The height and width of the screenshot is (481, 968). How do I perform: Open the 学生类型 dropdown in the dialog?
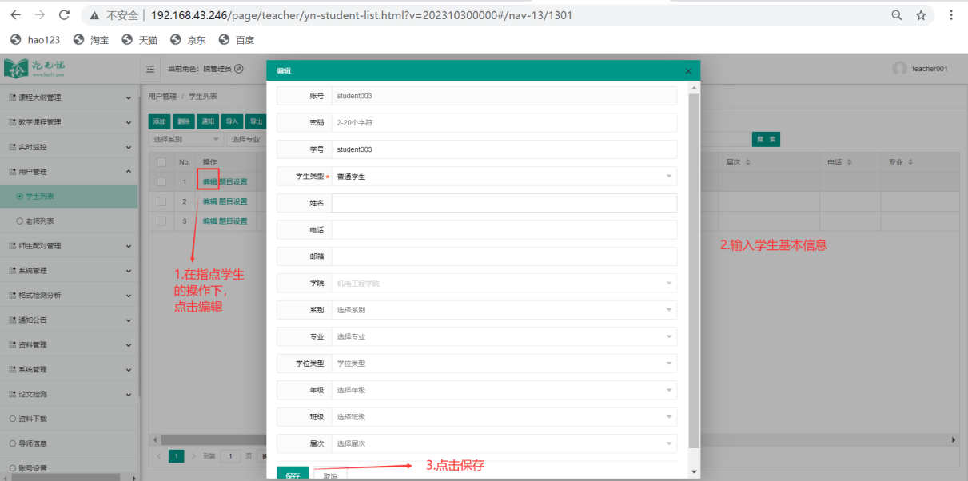point(504,177)
